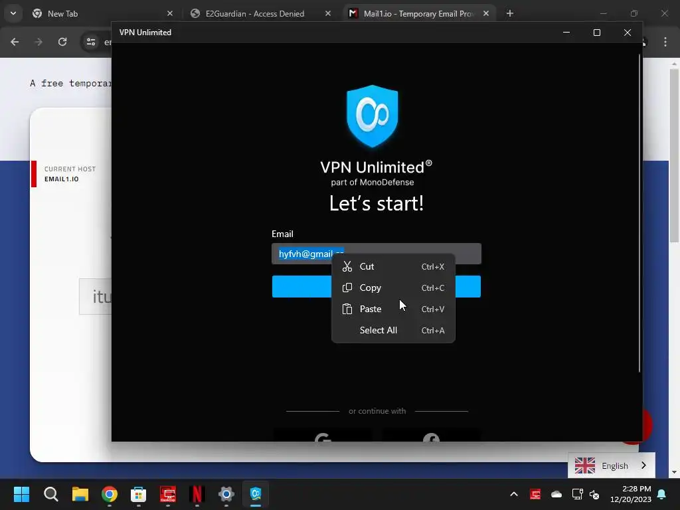
Task: Open the Windows Start menu
Action: pyautogui.click(x=21, y=494)
